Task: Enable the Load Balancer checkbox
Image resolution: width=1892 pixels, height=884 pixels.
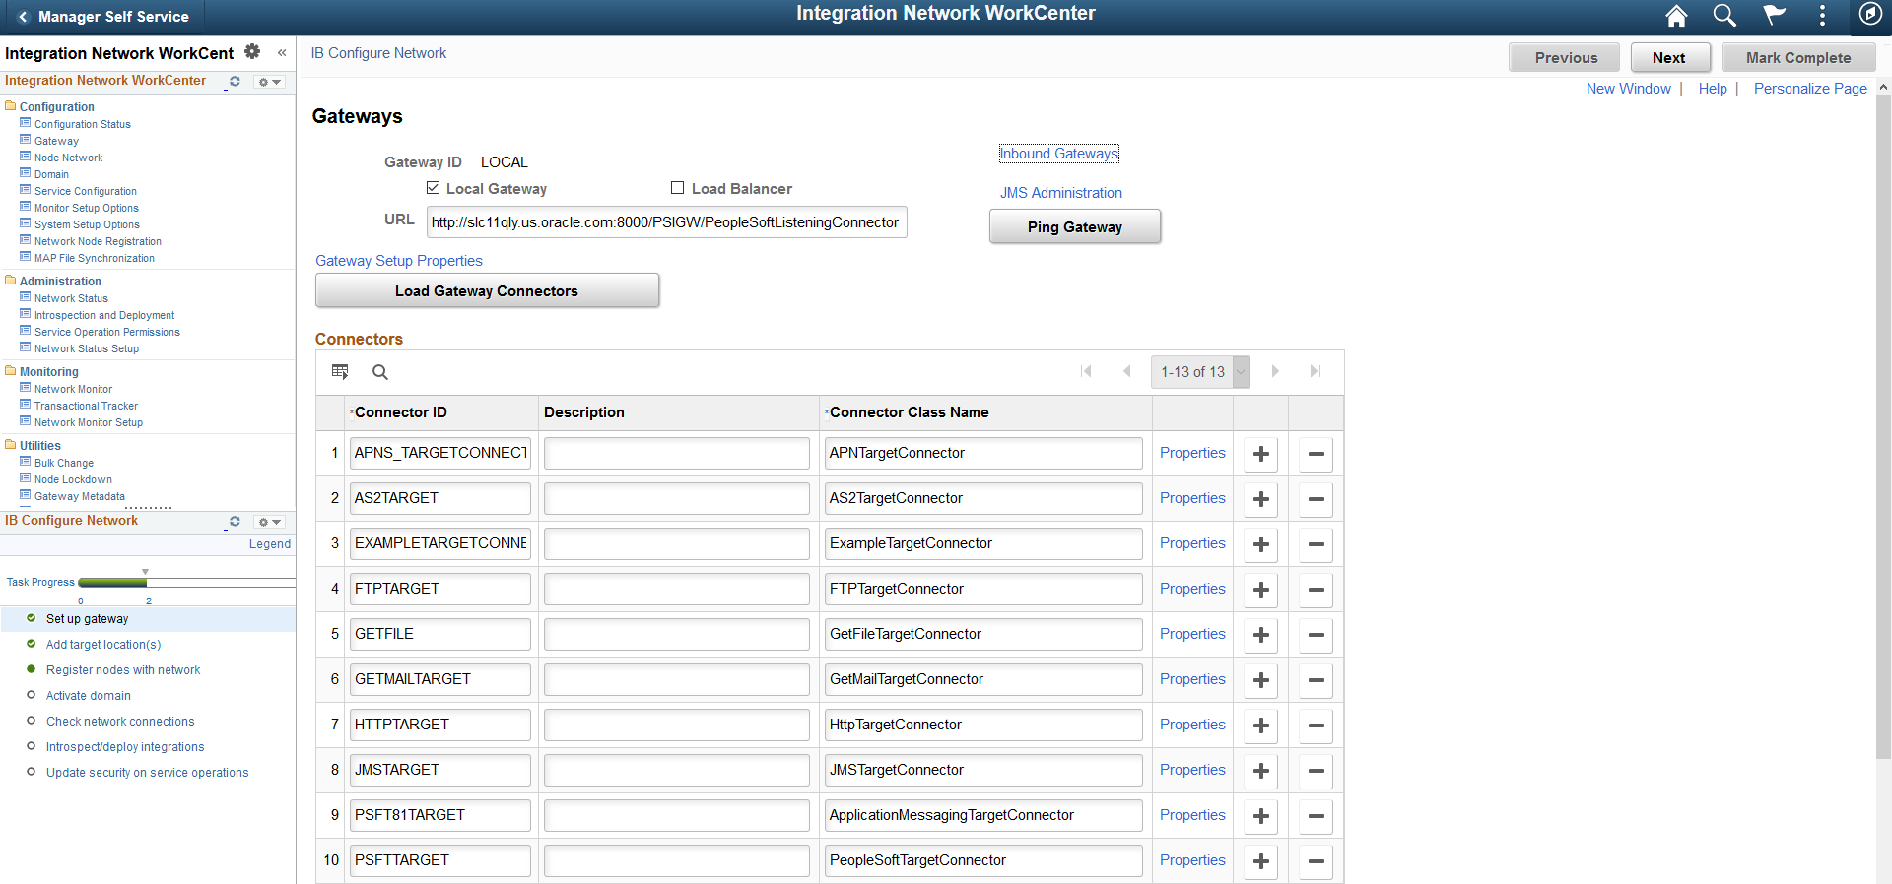Action: [677, 187]
